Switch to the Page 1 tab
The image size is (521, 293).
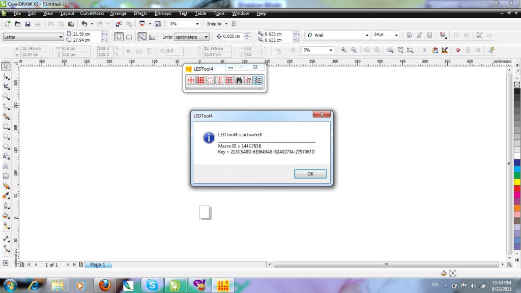(x=98, y=265)
